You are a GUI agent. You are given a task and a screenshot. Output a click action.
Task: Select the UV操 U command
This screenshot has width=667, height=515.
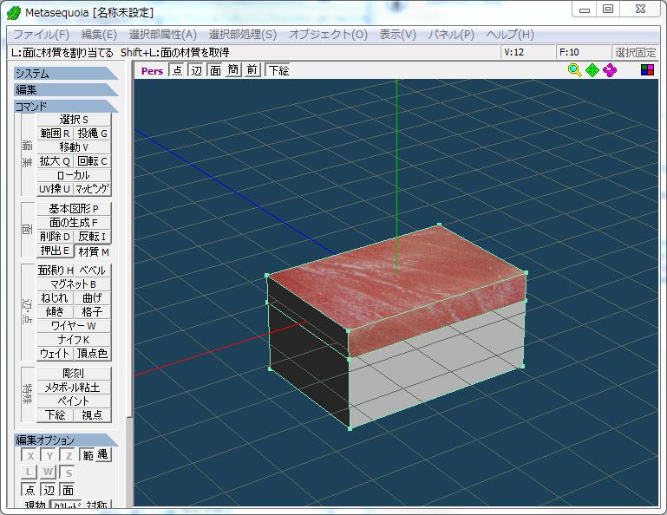click(56, 189)
